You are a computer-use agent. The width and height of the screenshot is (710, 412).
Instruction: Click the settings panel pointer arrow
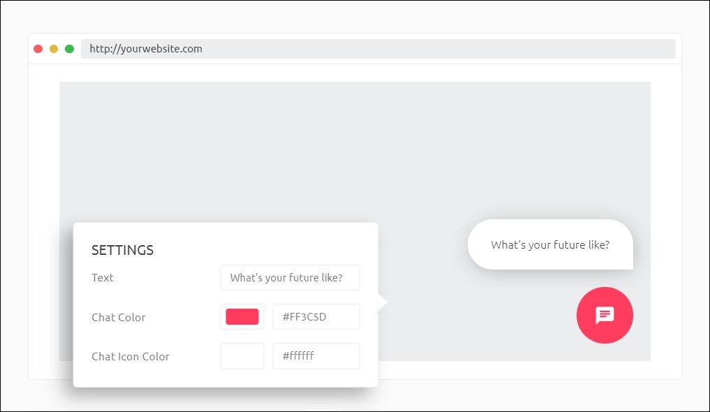(x=383, y=302)
